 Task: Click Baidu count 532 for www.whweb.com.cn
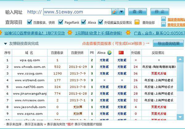point(57,67)
